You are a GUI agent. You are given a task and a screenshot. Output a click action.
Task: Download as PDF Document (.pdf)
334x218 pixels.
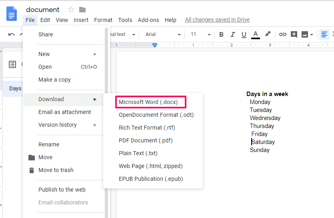coord(153,140)
